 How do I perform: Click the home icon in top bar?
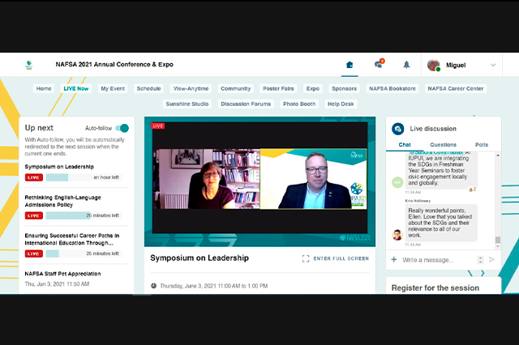tap(350, 65)
